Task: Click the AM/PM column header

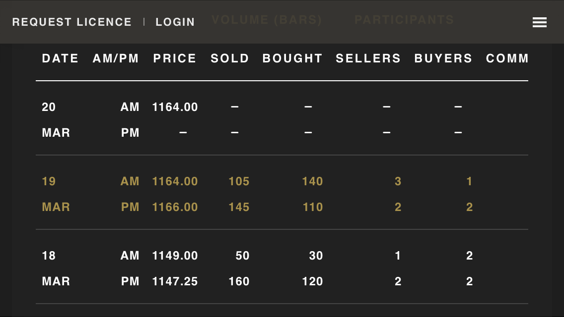Action: (116, 58)
